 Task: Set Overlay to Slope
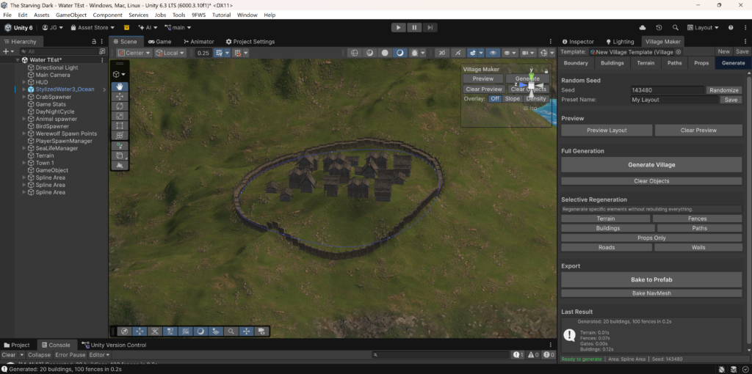pyautogui.click(x=512, y=99)
